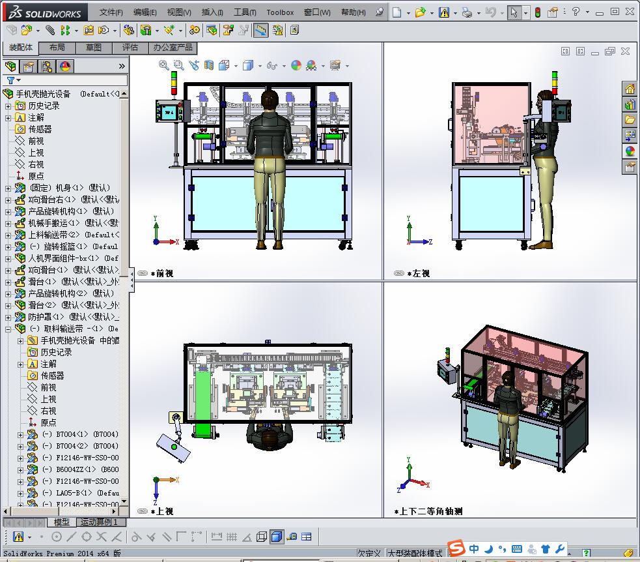Click the Appearances color ball in task pane
This screenshot has height=562, width=640.
coord(630,151)
